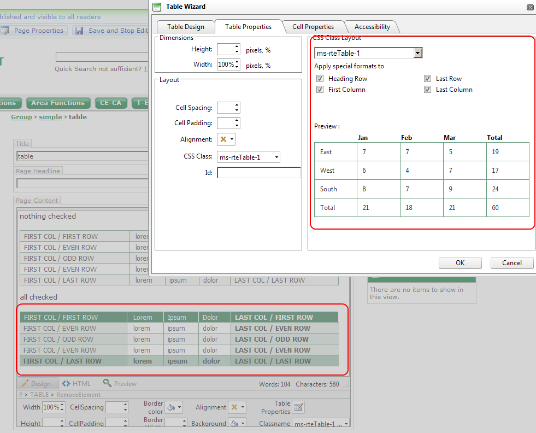Open the Table Properties icon in bottom toolbar
This screenshot has width=536, height=433.
point(298,407)
